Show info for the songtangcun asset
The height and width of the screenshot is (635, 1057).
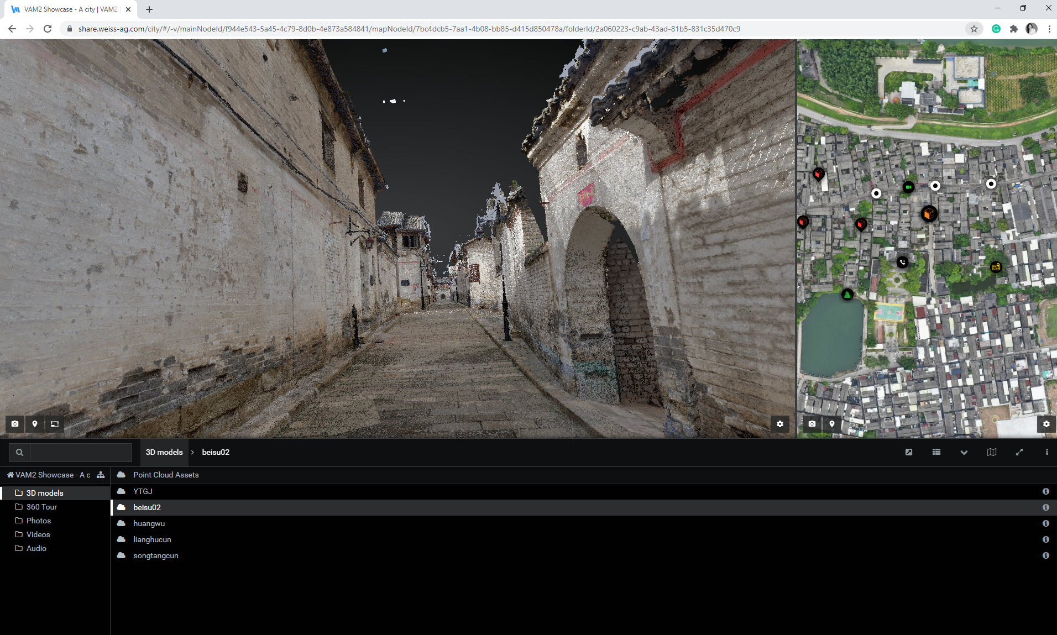pos(1046,555)
